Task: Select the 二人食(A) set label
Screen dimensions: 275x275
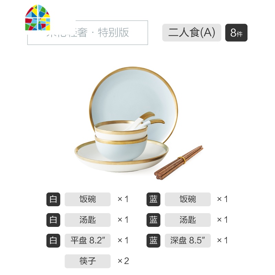Action: coord(191,33)
